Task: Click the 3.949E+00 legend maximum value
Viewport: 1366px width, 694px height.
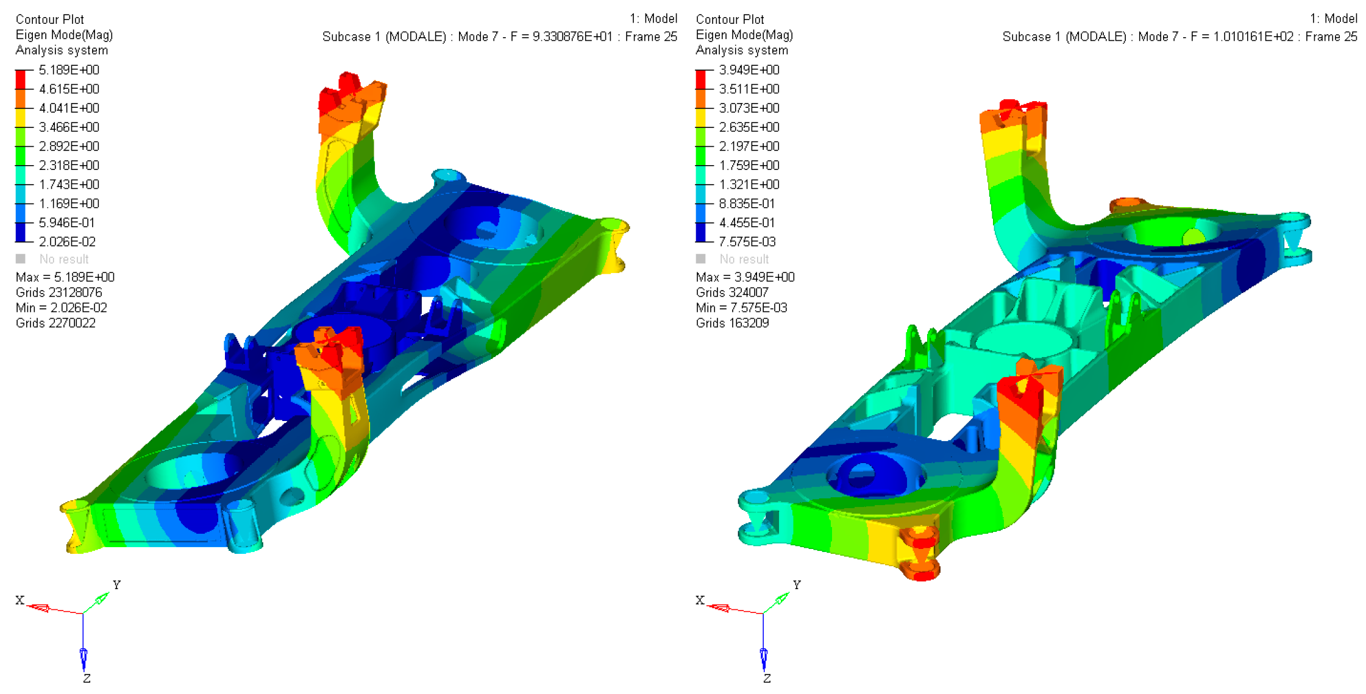Action: coord(749,70)
